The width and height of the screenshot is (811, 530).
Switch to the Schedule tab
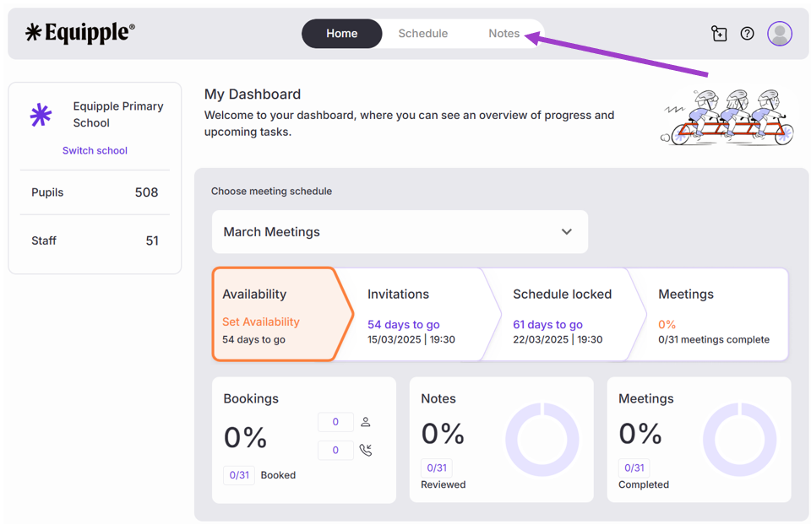point(423,34)
